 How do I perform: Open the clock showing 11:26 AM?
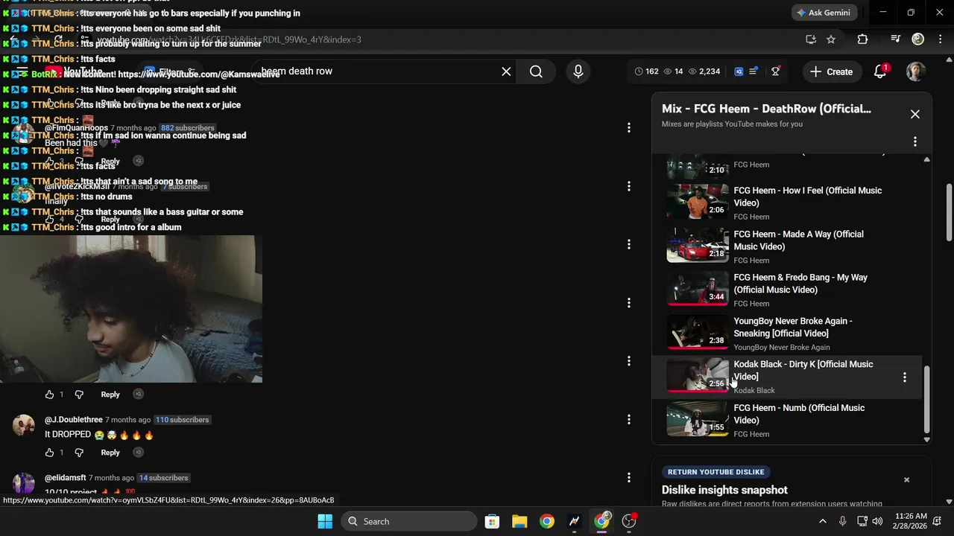(911, 521)
